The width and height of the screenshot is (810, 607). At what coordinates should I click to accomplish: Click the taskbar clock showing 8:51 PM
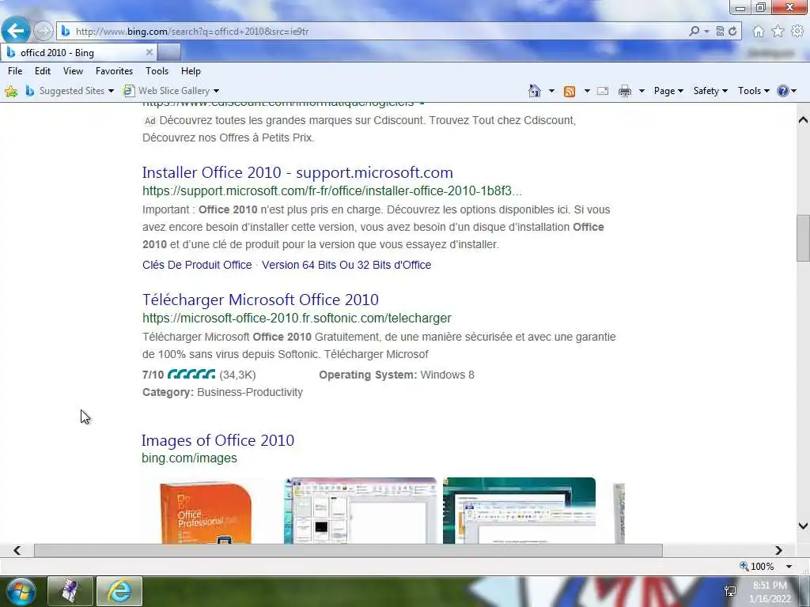pyautogui.click(x=770, y=586)
